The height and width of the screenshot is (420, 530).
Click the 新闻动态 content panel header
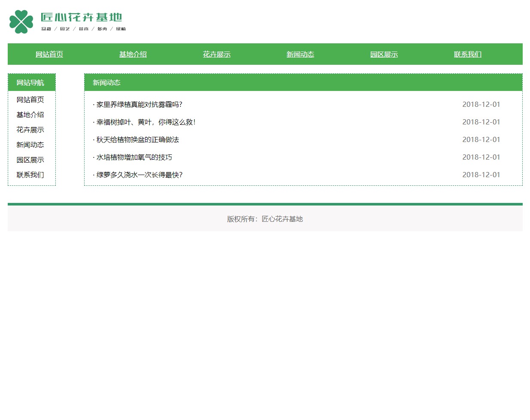coord(107,83)
